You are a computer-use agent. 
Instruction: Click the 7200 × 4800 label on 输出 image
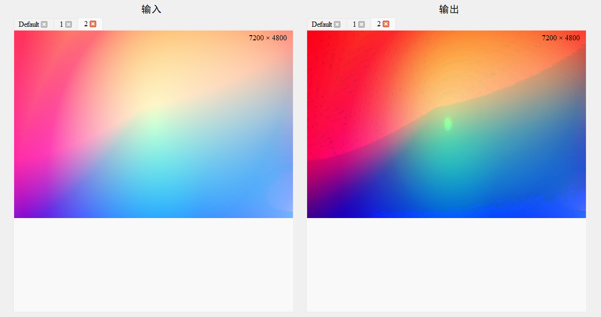coord(561,38)
